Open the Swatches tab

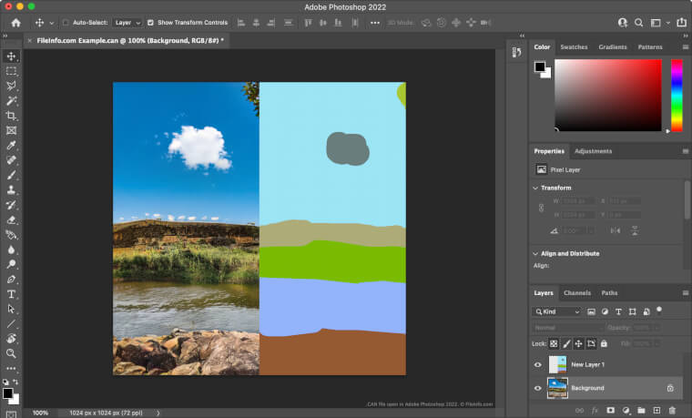(x=574, y=46)
